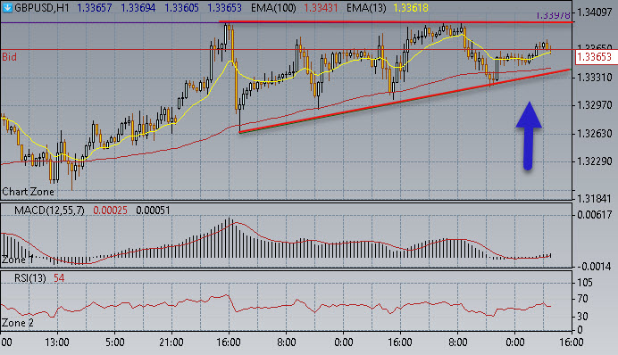Viewport: 618px width, 355px height.
Task: Click the MACD value 0.00051
Action: [153, 211]
